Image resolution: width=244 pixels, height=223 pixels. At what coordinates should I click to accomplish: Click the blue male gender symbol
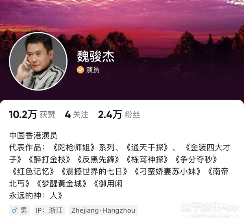coord(15,210)
